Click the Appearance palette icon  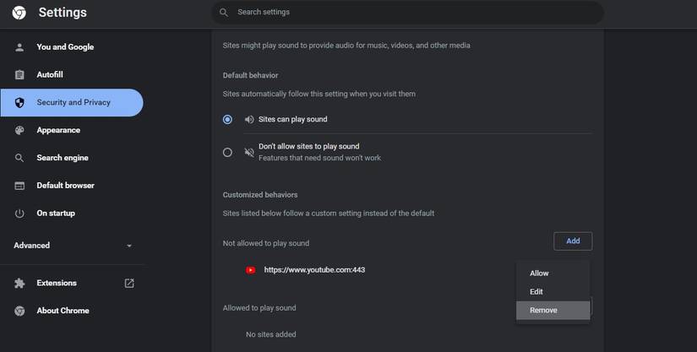pyautogui.click(x=19, y=130)
